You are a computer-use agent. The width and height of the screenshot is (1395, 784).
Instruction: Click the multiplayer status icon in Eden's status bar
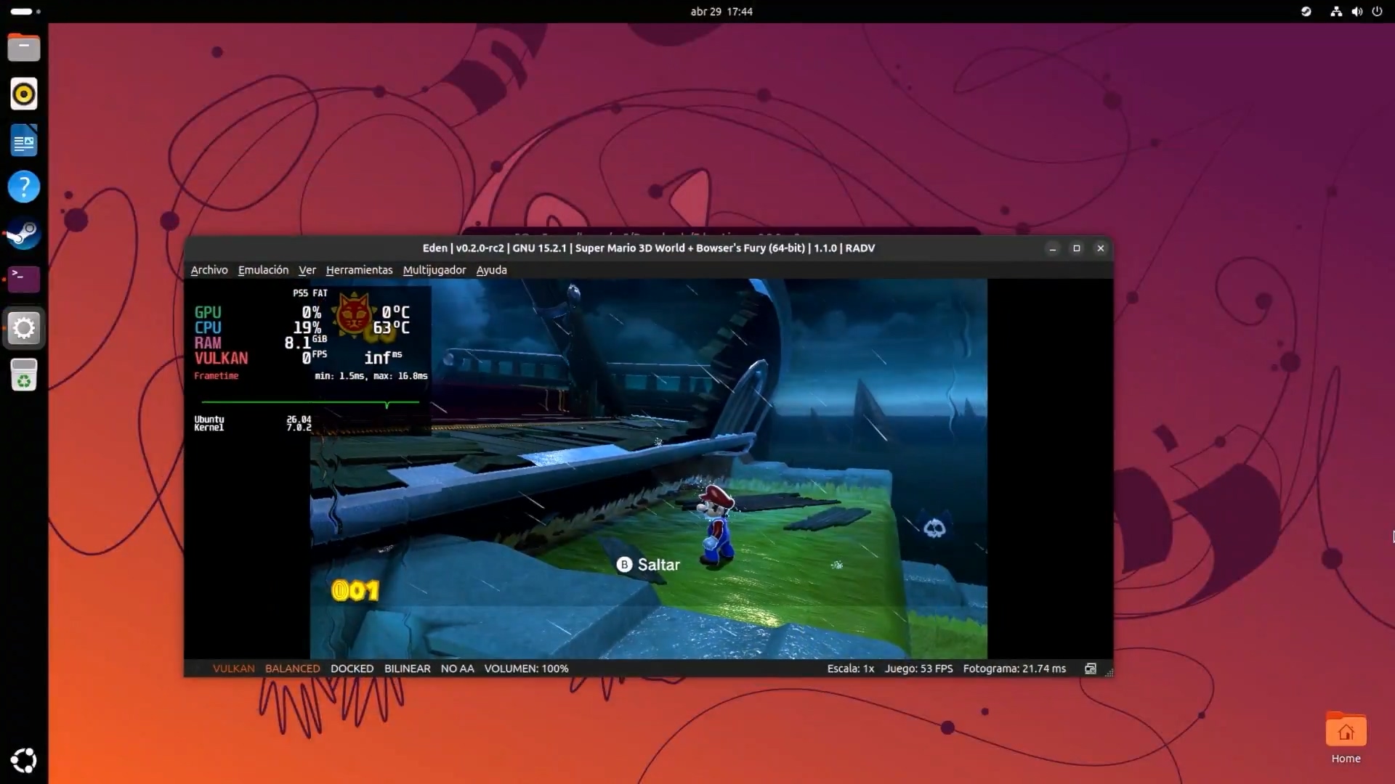click(x=1091, y=669)
